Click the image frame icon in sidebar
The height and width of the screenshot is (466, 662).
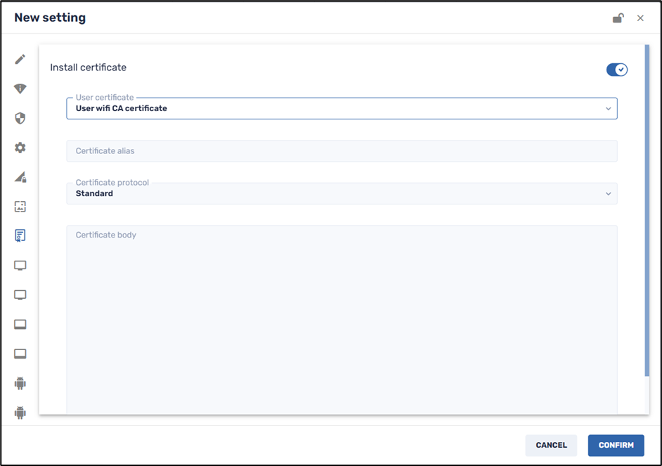click(20, 207)
